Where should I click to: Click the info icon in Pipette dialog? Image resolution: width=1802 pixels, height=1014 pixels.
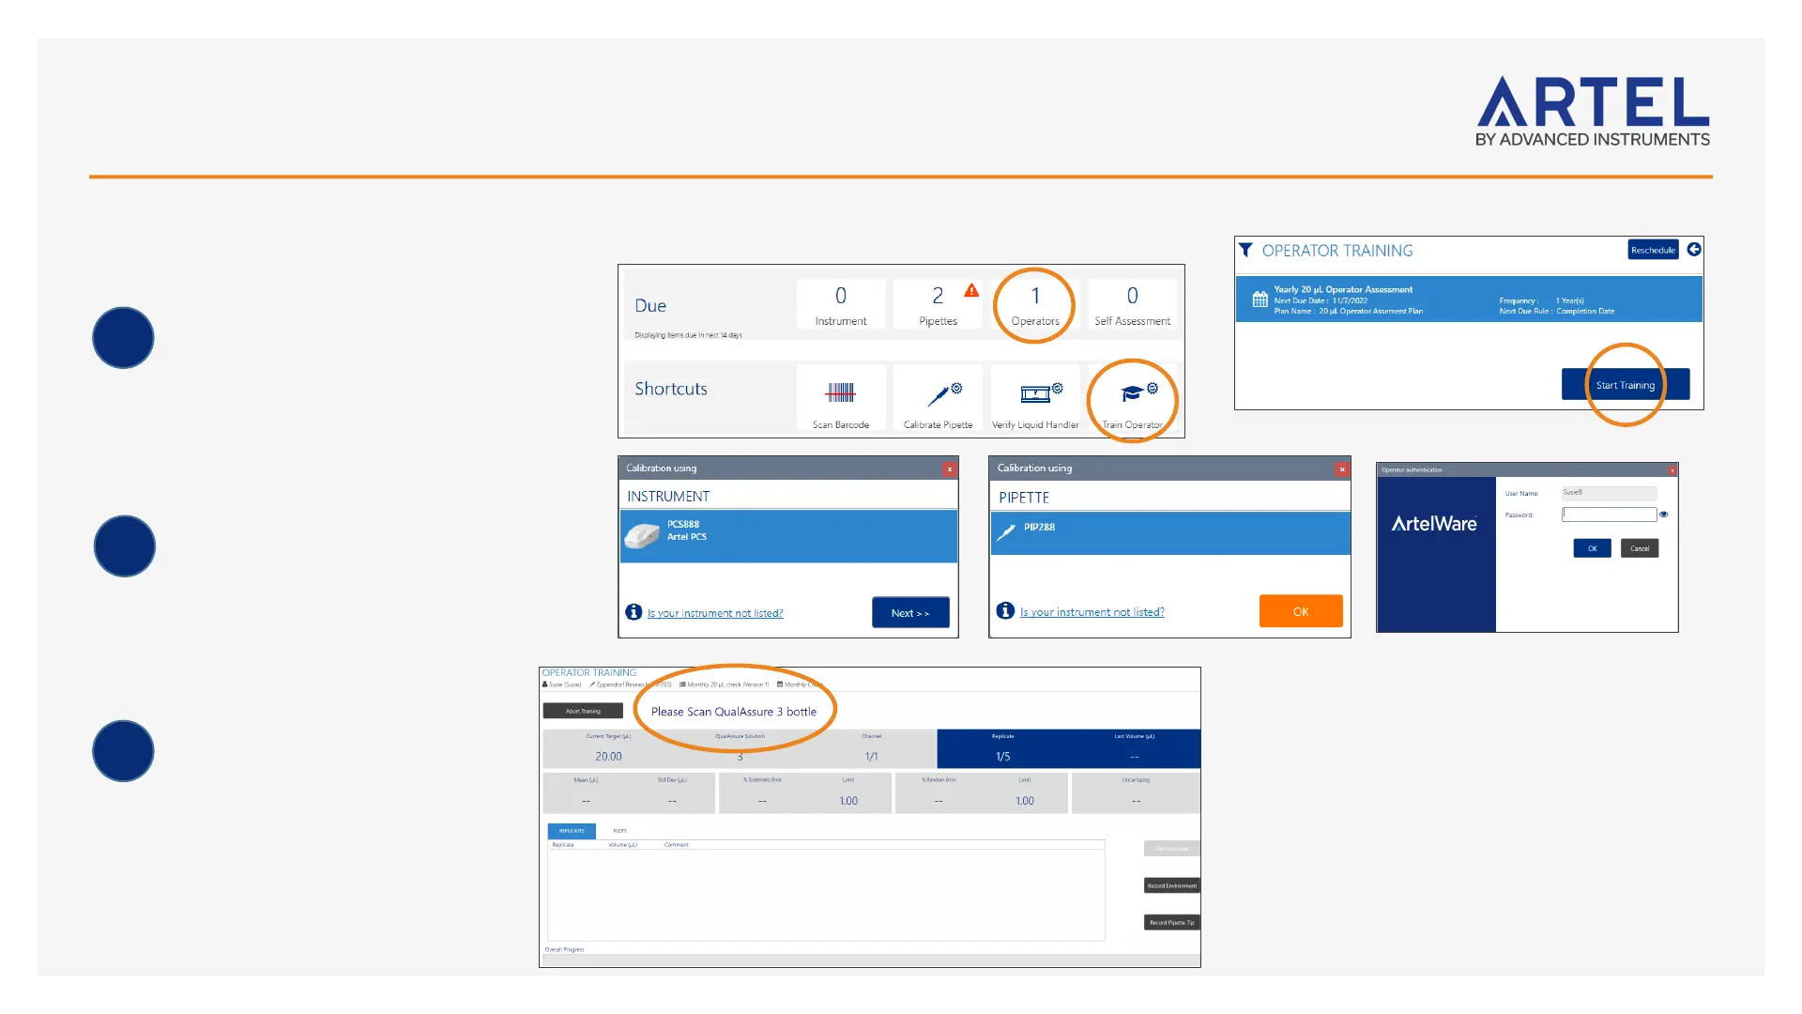coord(1005,610)
